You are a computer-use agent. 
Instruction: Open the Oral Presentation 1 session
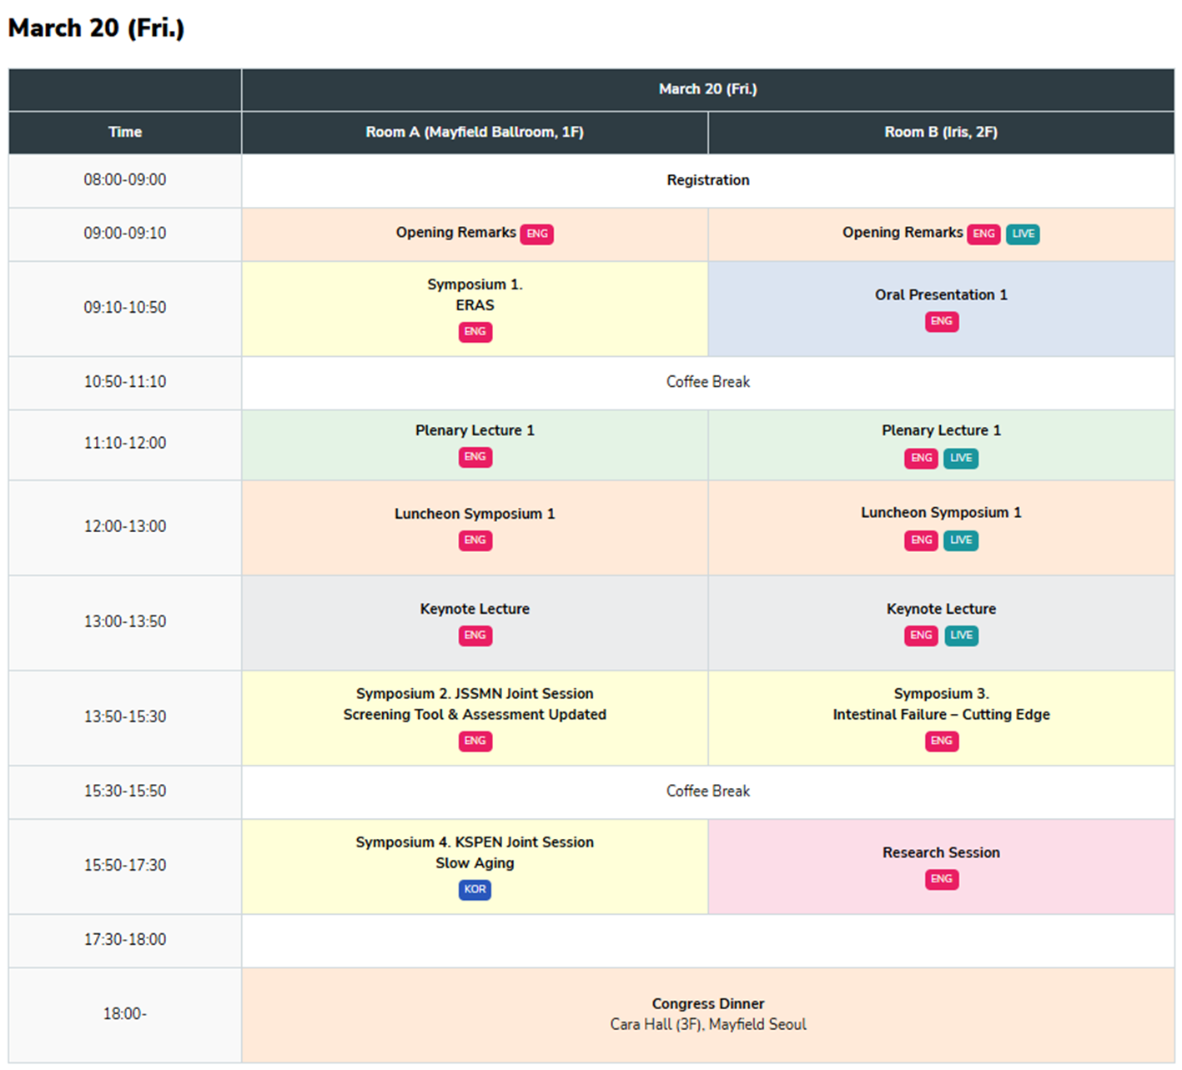point(941,295)
